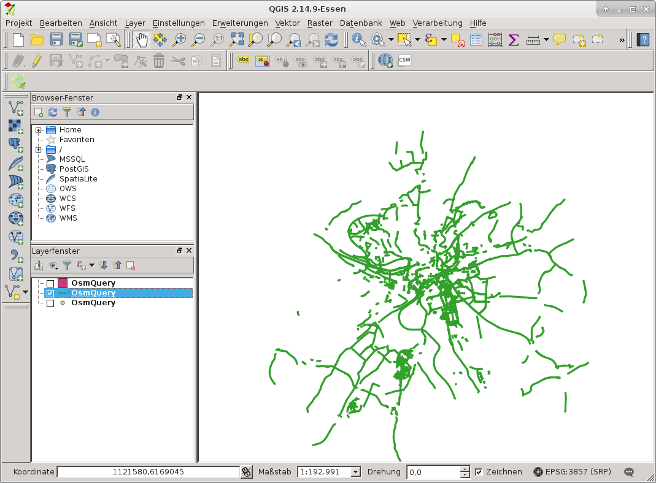The height and width of the screenshot is (483, 656).
Task: Select the Pan Map hand tool
Action: pyautogui.click(x=141, y=40)
